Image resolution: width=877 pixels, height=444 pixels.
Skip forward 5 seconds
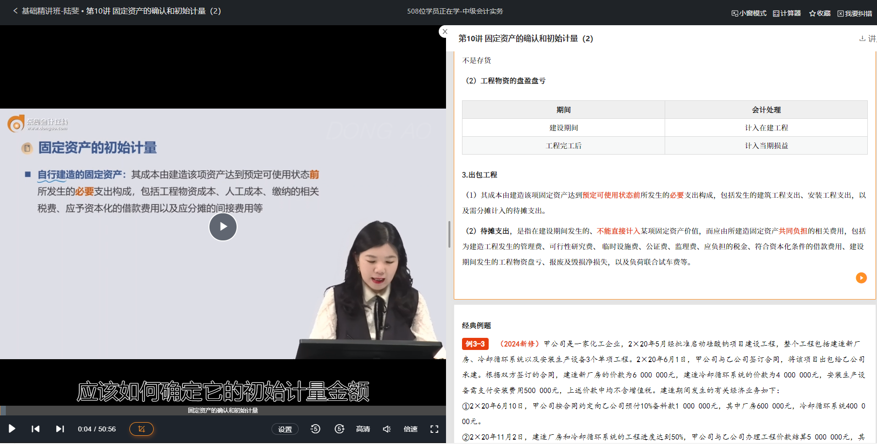[339, 429]
